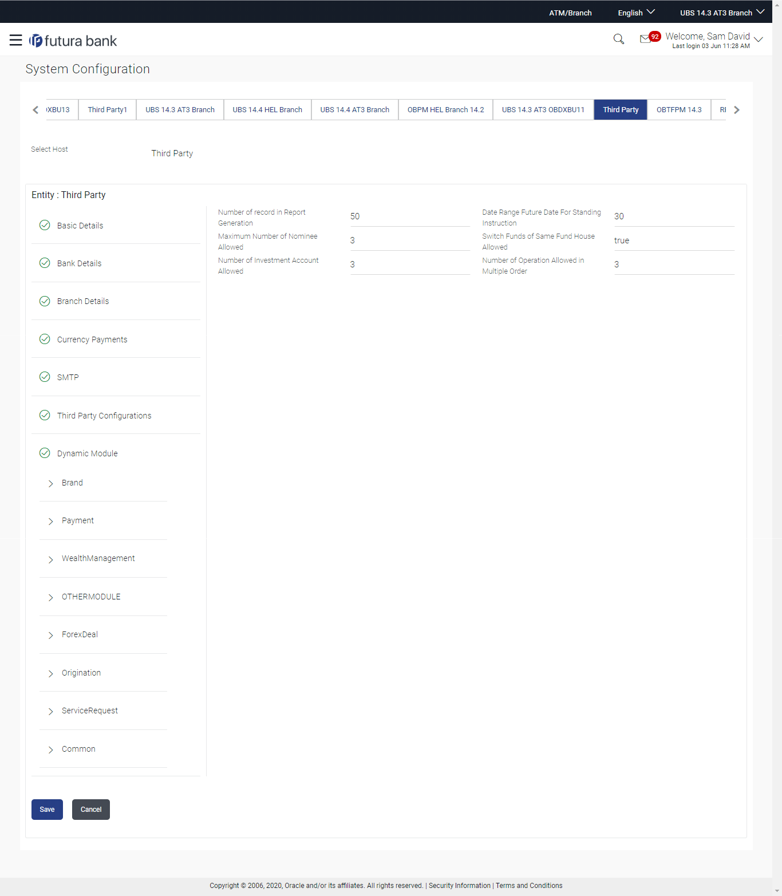Open the hamburger navigation menu

coord(15,40)
